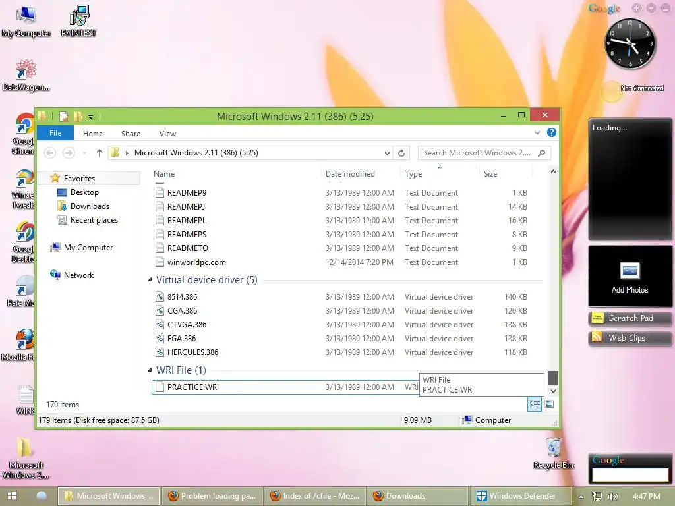The width and height of the screenshot is (675, 506).
Task: Expand the ribbon with chevron
Action: pyautogui.click(x=537, y=132)
